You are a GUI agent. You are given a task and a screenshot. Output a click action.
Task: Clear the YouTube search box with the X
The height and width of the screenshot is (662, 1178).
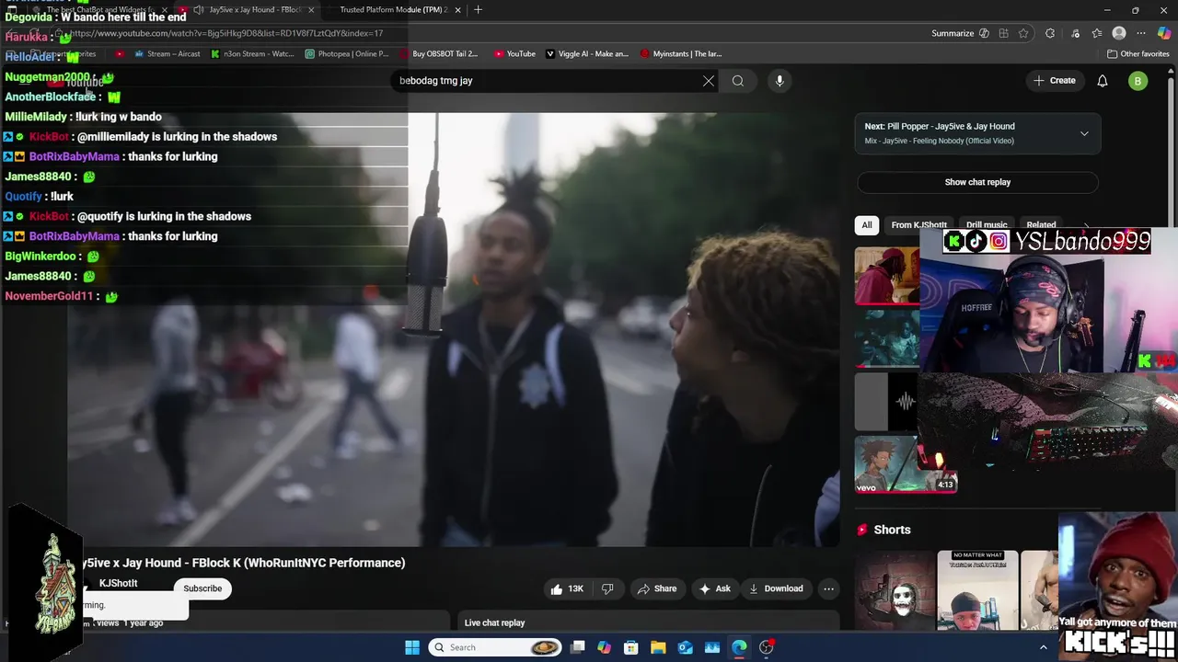[709, 81]
